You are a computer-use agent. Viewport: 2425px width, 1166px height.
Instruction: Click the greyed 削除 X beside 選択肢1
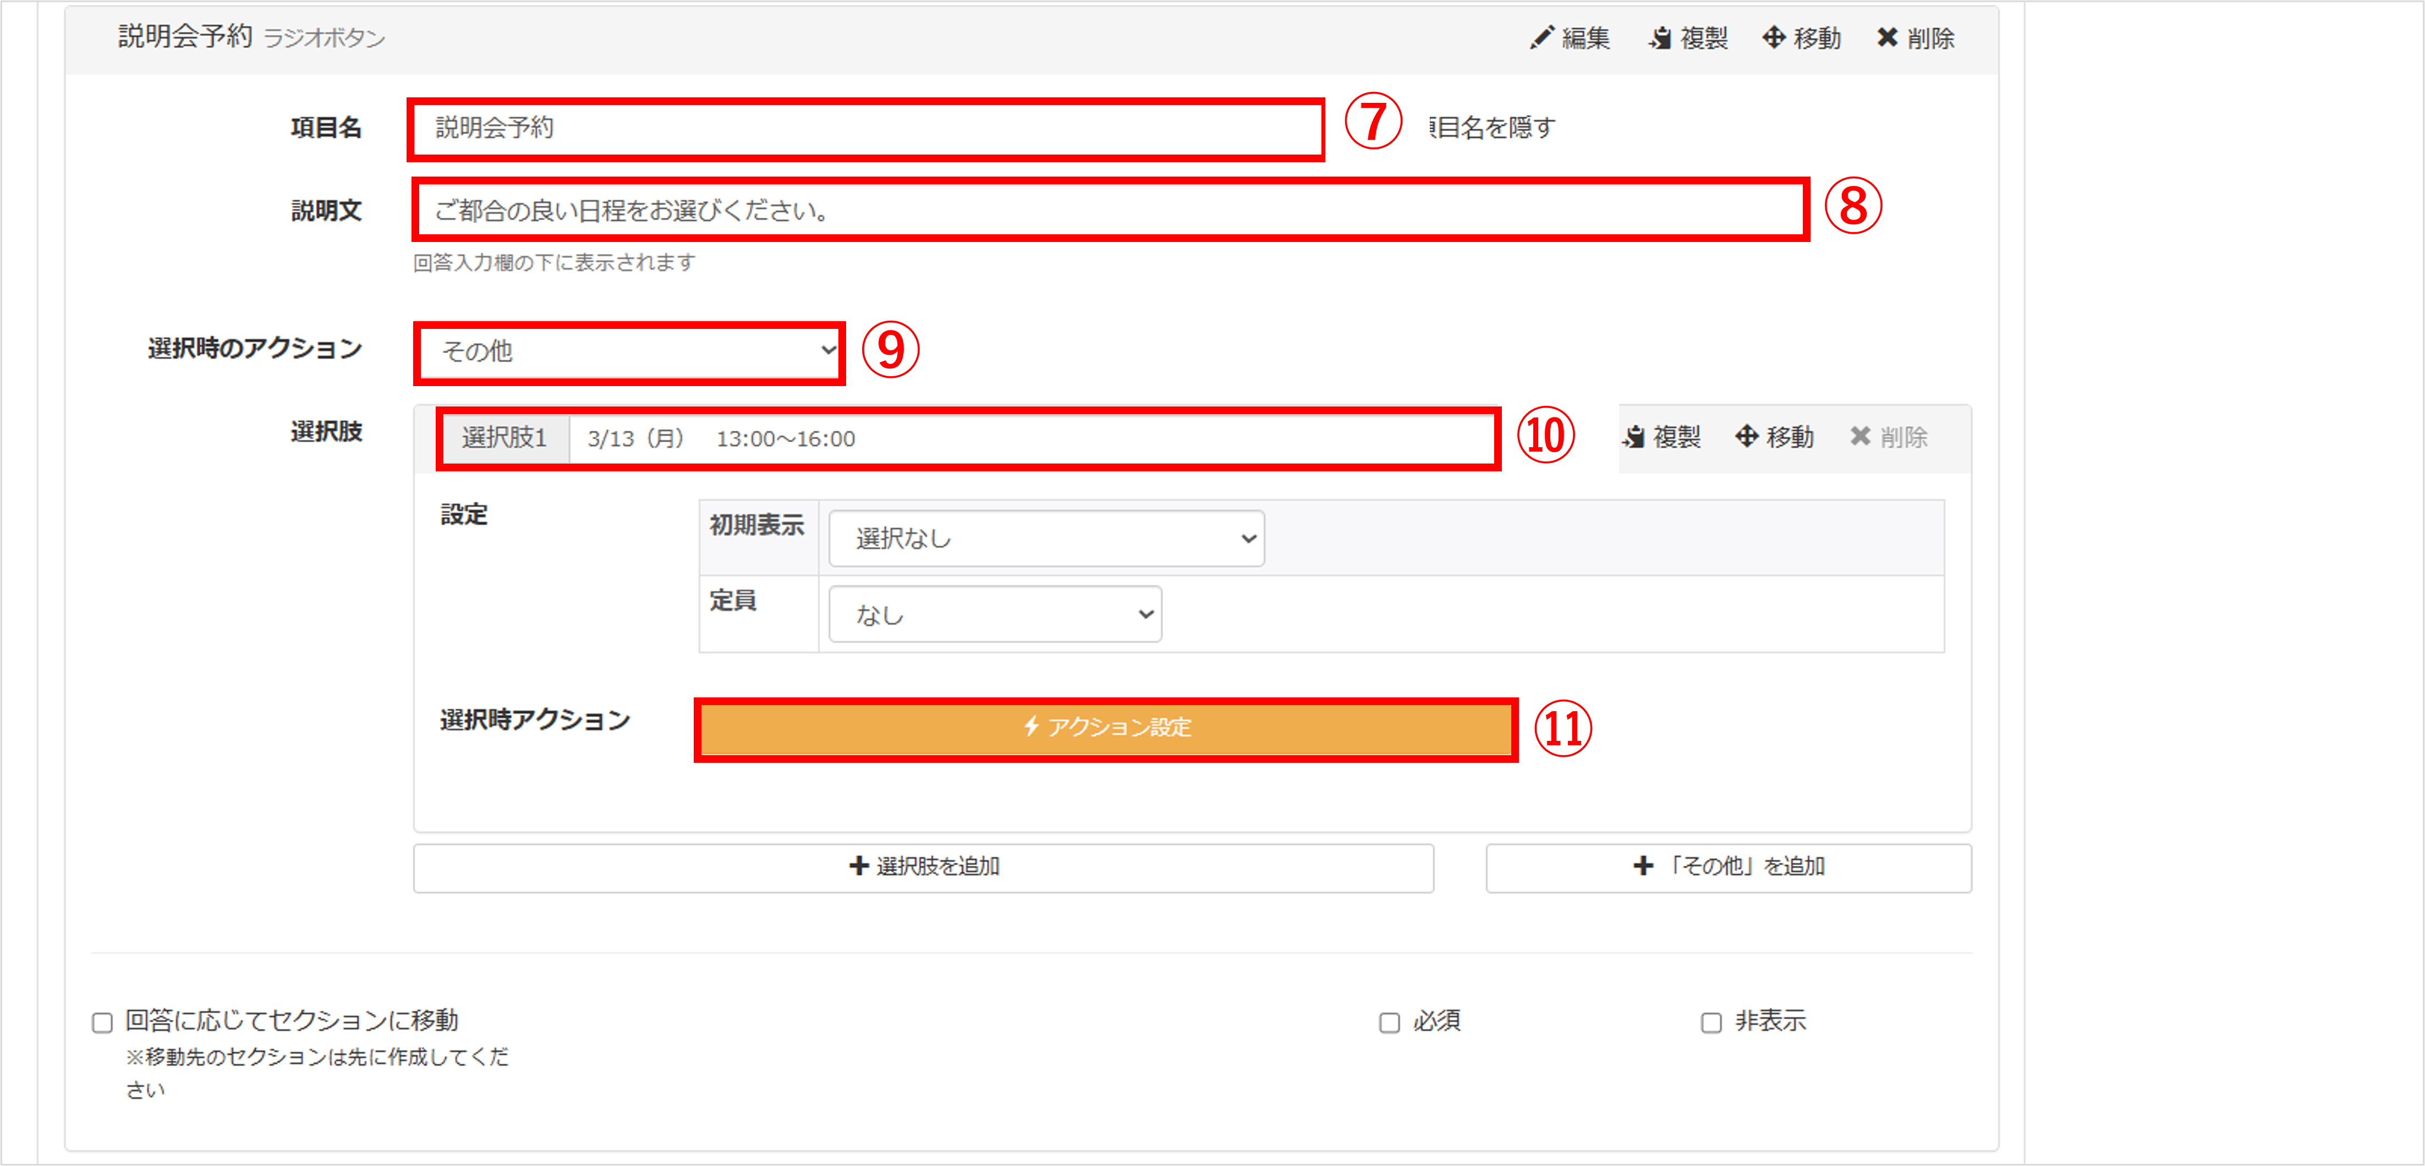pyautogui.click(x=1860, y=436)
